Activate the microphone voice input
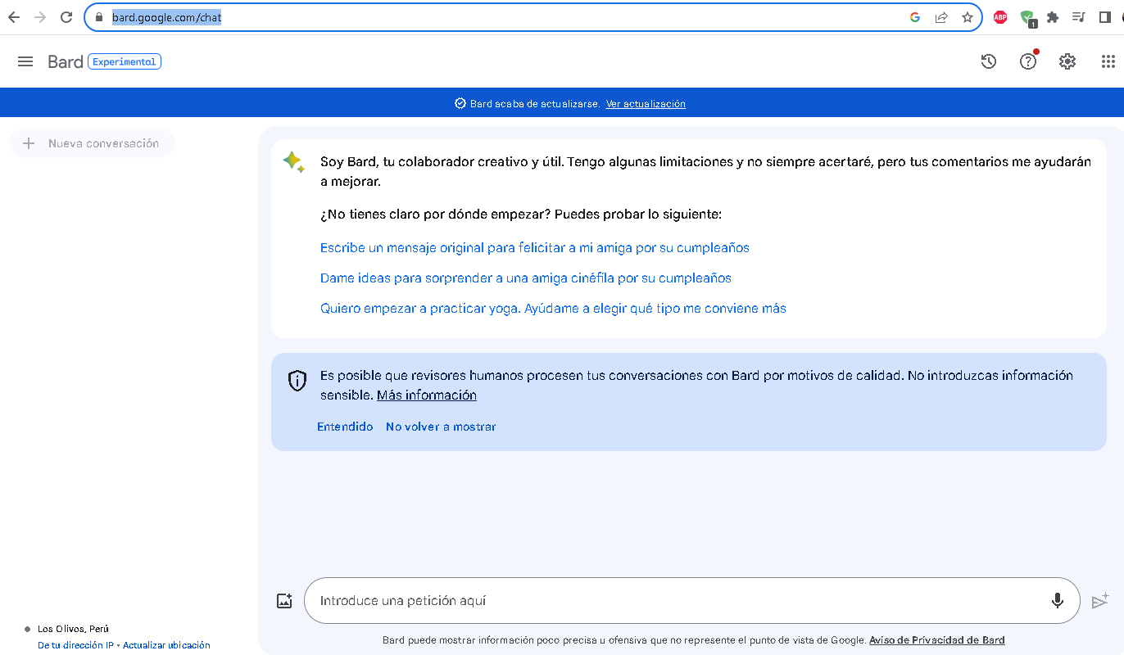The image size is (1124, 655). click(x=1058, y=600)
